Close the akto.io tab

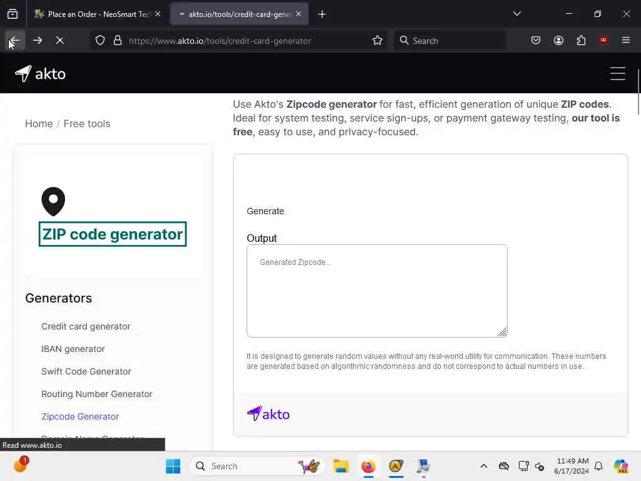coord(299,14)
